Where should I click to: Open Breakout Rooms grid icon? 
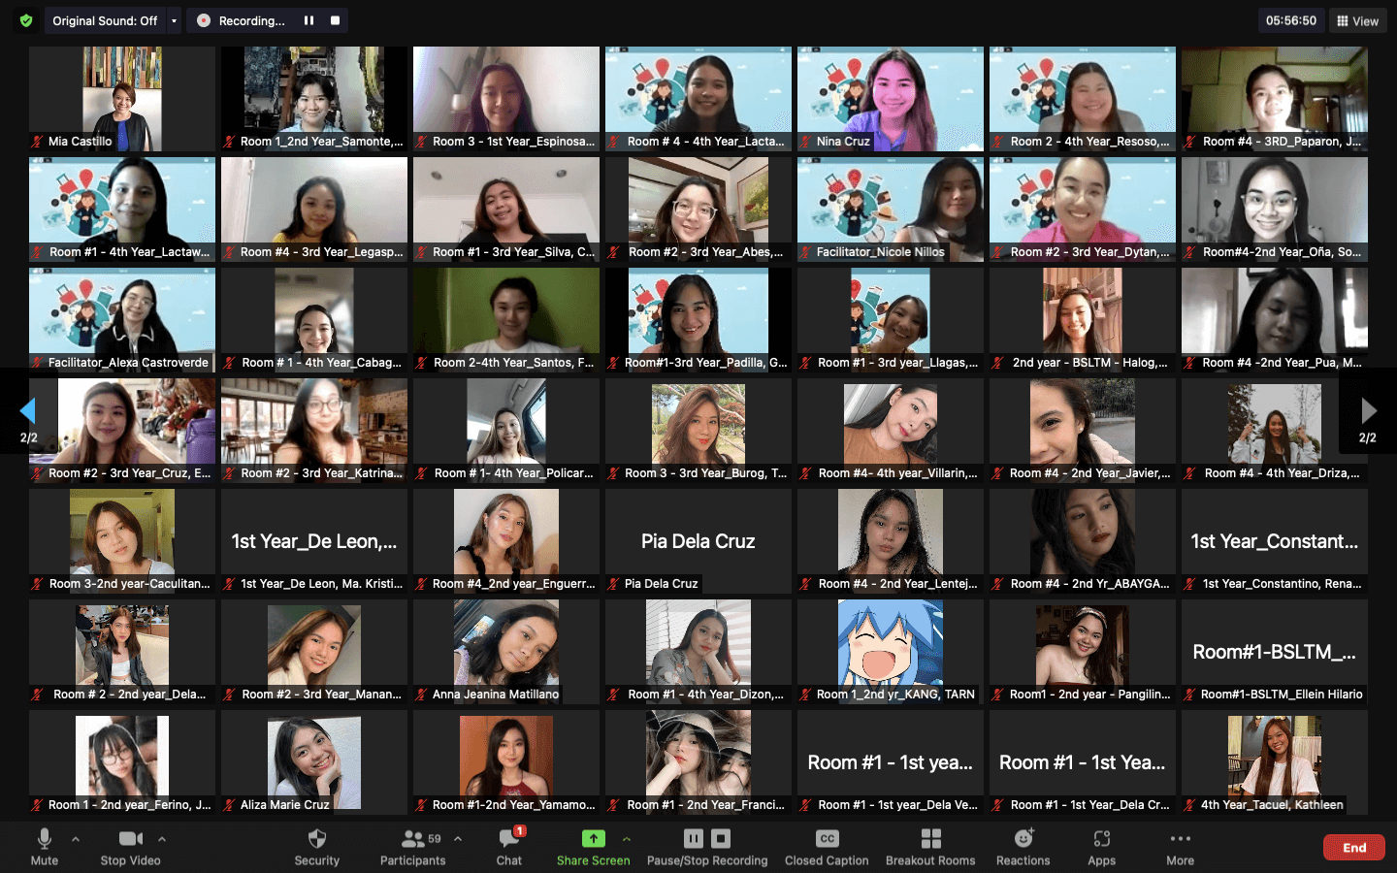(930, 839)
